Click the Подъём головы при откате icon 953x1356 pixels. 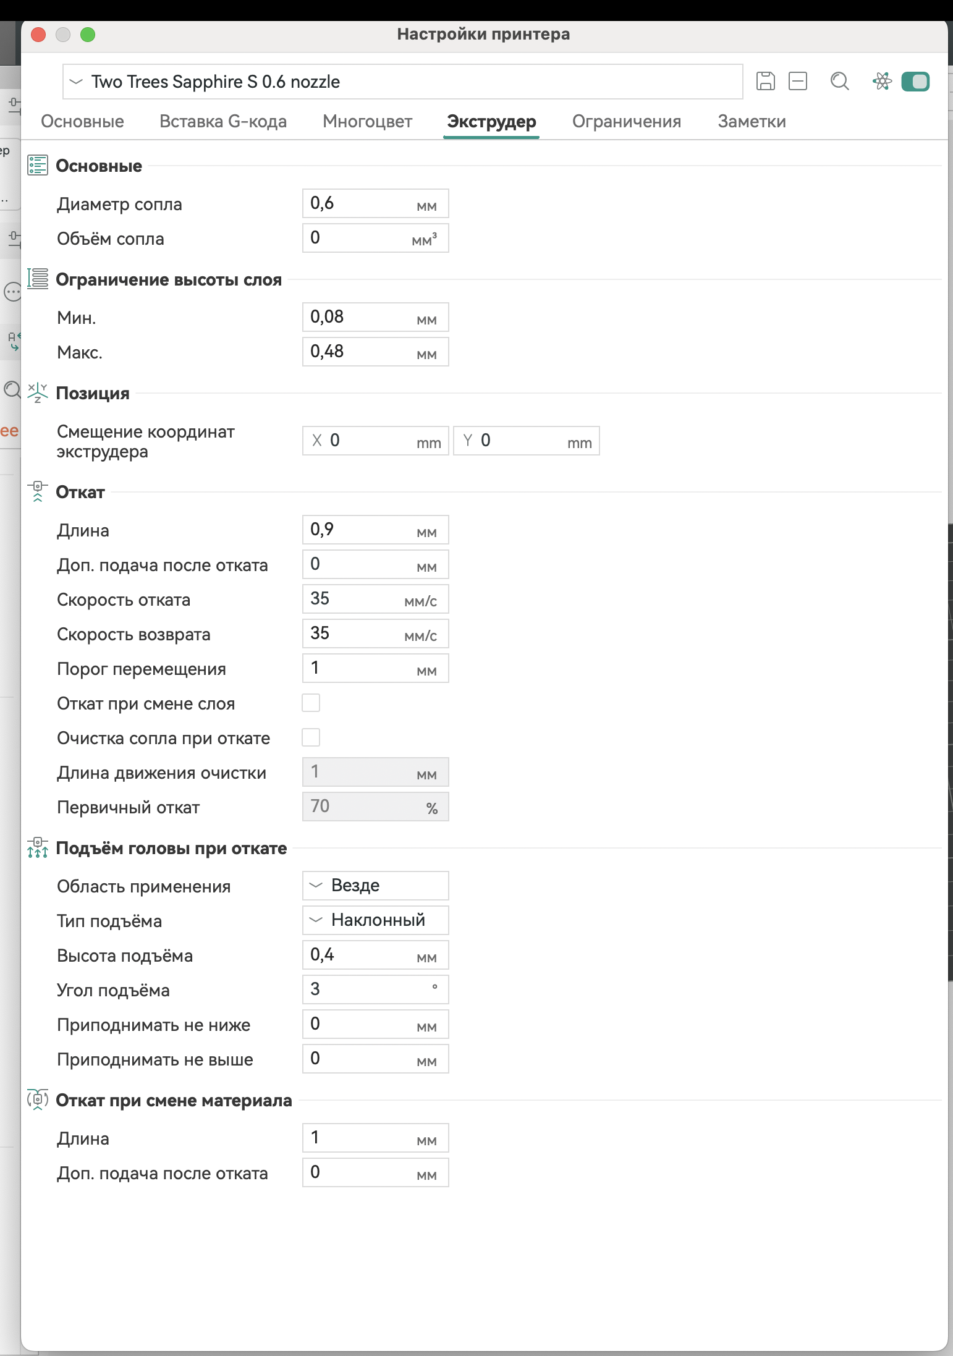tap(38, 848)
